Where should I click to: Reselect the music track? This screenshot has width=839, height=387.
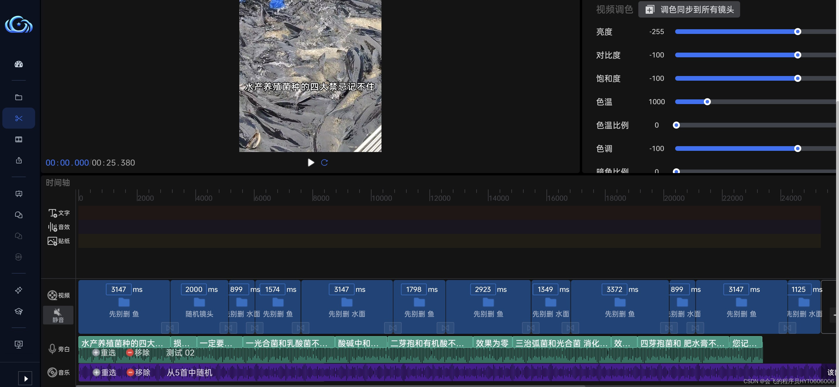pyautogui.click(x=104, y=372)
